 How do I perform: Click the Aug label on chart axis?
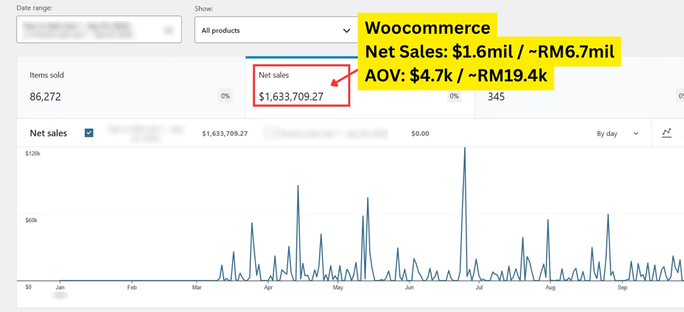[x=551, y=287]
